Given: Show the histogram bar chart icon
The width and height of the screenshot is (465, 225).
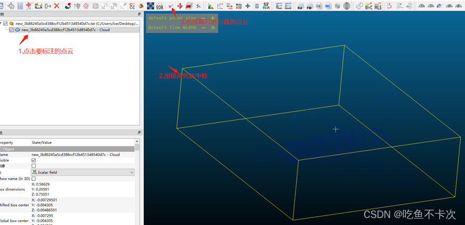Looking at the screenshot, I should pyautogui.click(x=211, y=5).
